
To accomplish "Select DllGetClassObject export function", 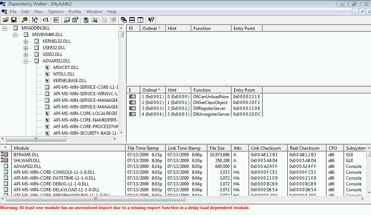I will [210, 103].
